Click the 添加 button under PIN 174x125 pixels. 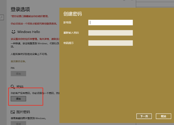coord(18,74)
